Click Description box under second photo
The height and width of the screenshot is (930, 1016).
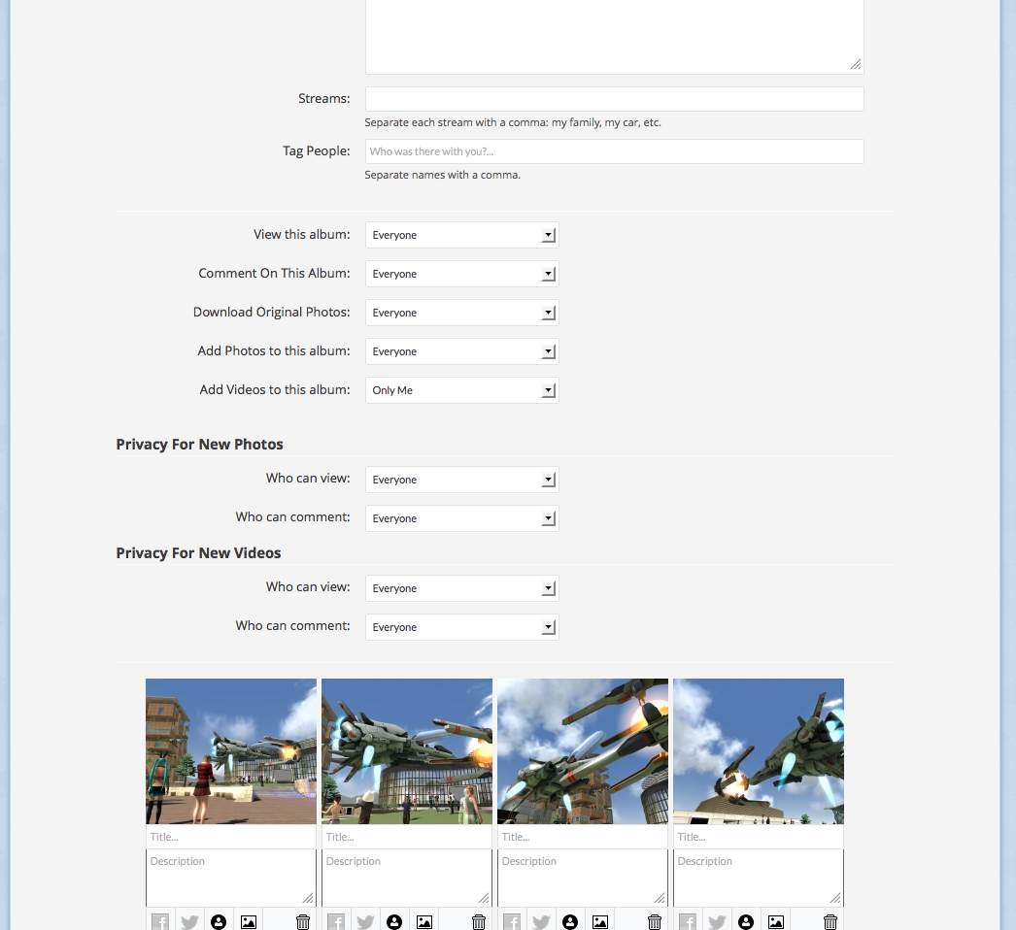(x=407, y=879)
